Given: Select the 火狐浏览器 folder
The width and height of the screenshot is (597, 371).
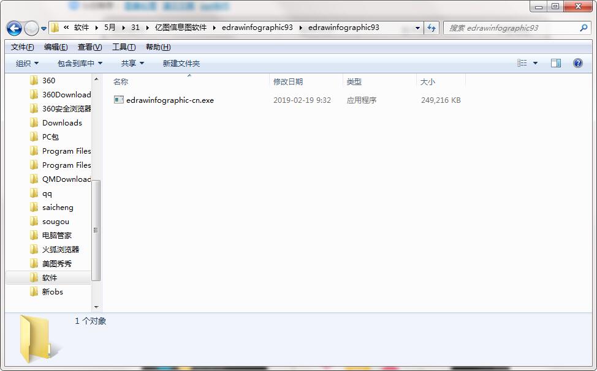Looking at the screenshot, I should [x=61, y=249].
